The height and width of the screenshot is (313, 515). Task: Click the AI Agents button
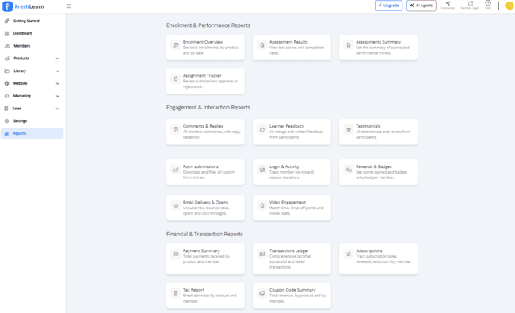(422, 6)
